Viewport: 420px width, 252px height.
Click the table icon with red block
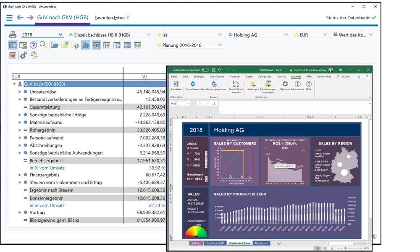click(x=13, y=55)
